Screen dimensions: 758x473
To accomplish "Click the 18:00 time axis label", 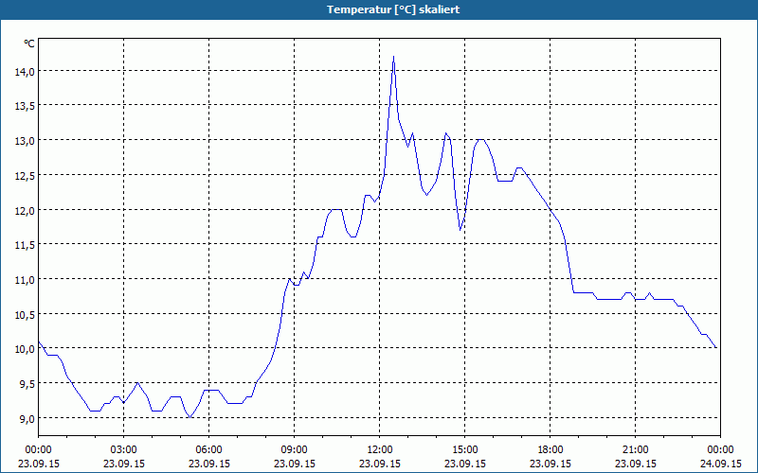I will [550, 450].
